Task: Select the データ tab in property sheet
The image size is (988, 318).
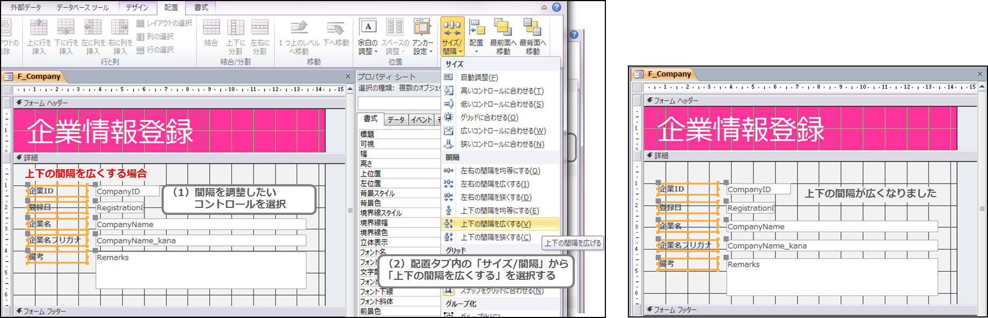Action: [396, 120]
